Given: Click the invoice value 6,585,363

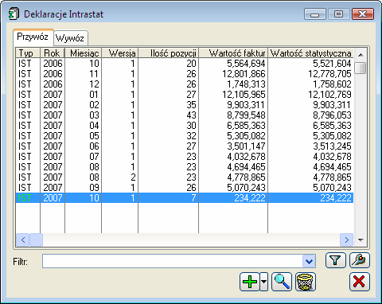Looking at the screenshot, I should tap(246, 126).
